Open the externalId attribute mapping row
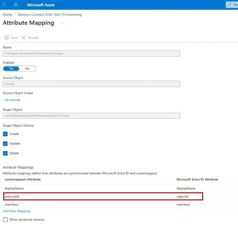 [x=120, y=197]
